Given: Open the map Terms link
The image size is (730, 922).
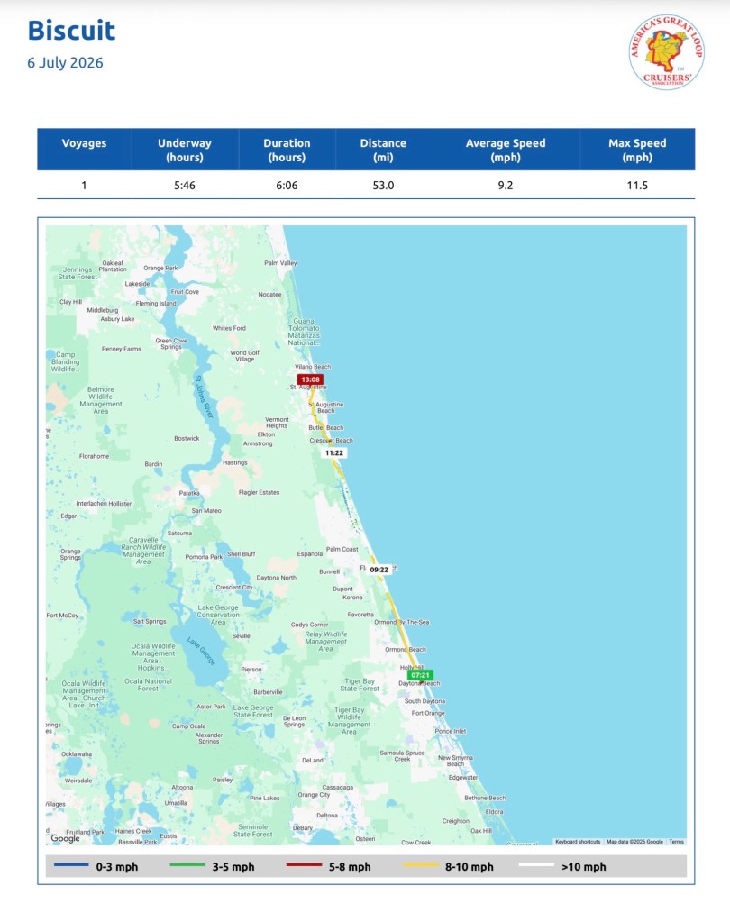Looking at the screenshot, I should coord(677,842).
